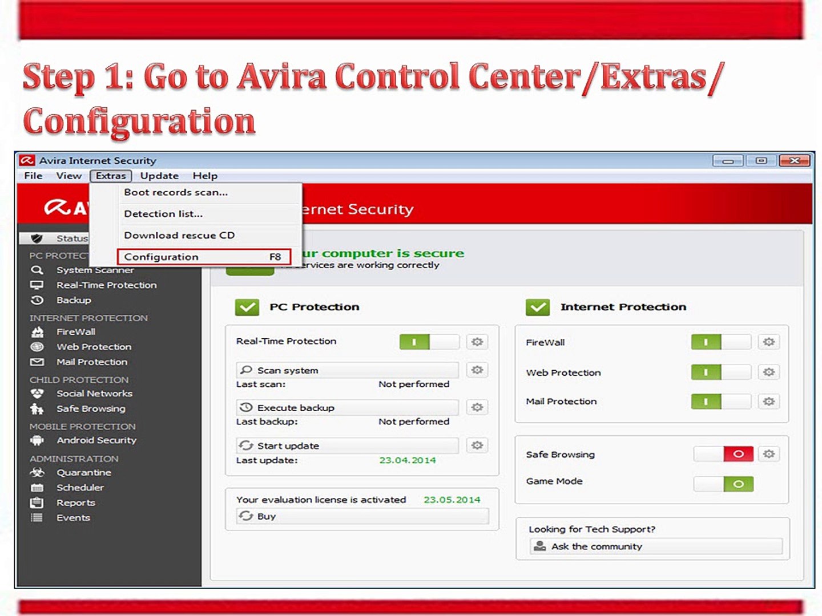822x616 pixels.
Task: Open Quarantine under Administration
Action: (84, 472)
